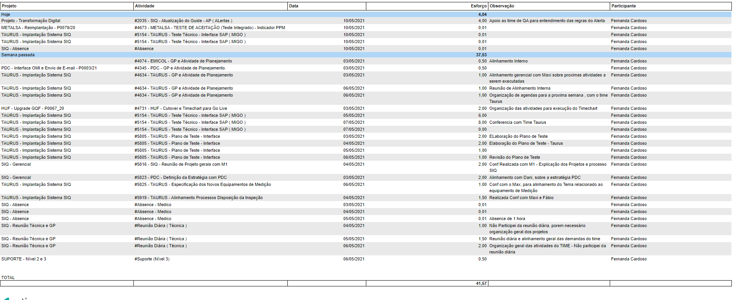Select the PDC Interface OMI project cell
Screen dimensions: 740x300
pyautogui.click(x=49, y=68)
